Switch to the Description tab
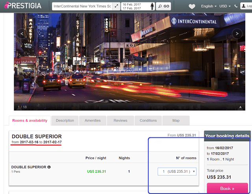 tap(65, 120)
